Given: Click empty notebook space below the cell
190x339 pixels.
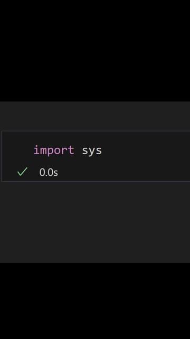Looking at the screenshot, I should [x=95, y=222].
